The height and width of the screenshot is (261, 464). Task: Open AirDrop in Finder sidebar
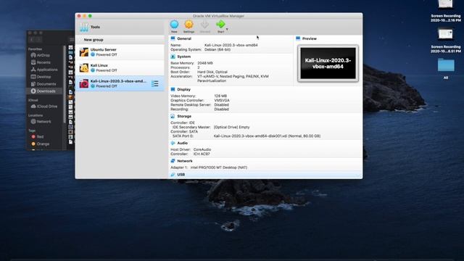tap(43, 55)
